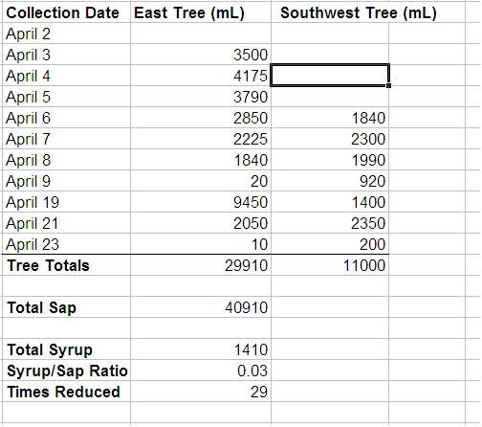Click the 'April 6' date cell
Screen dimensions: 482x427
pyautogui.click(x=66, y=118)
